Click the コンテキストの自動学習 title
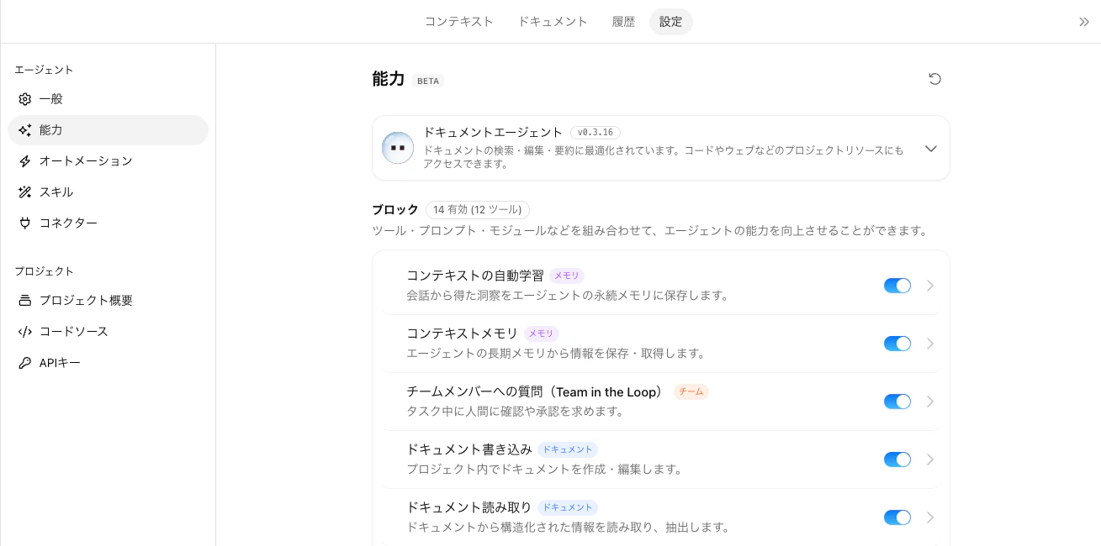1101x546 pixels. point(475,276)
